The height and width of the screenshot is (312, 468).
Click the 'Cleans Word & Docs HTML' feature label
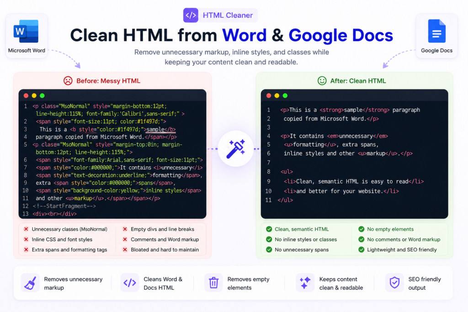pyautogui.click(x=163, y=283)
